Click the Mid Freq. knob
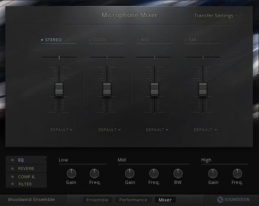The image size is (259, 206). point(154,173)
